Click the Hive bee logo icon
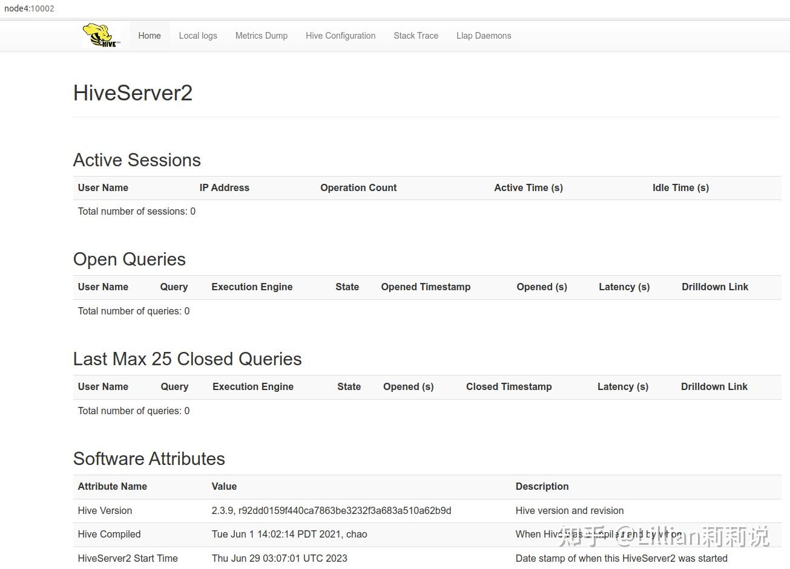 (x=101, y=36)
